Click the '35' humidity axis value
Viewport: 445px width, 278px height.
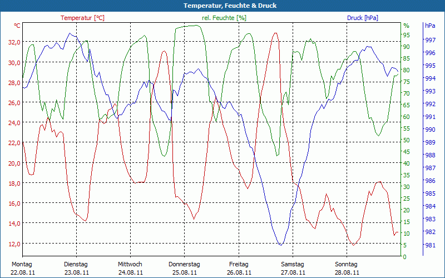click(x=407, y=175)
